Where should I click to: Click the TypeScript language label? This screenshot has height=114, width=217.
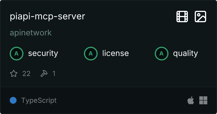tap(39, 101)
